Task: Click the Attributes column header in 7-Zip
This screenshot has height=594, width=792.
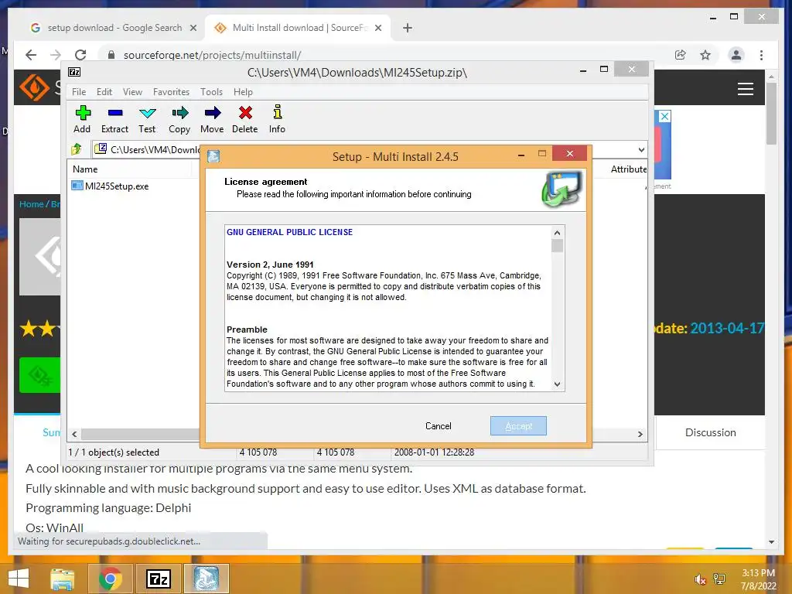Action: point(628,169)
